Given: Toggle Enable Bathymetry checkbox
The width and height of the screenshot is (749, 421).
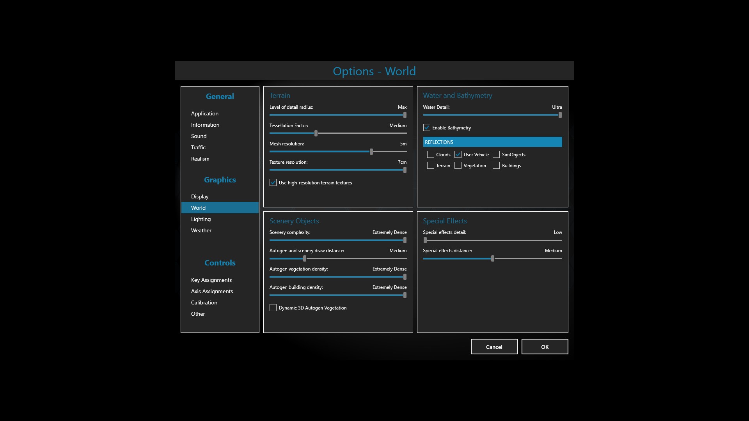Looking at the screenshot, I should (x=427, y=128).
